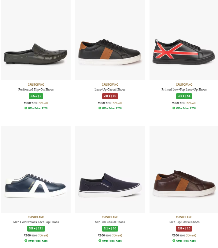Viewport: 218px width, 248px height.
Task: Click the offer icon under Slip-On Casual Shoes
Action: pyautogui.click(x=100, y=241)
